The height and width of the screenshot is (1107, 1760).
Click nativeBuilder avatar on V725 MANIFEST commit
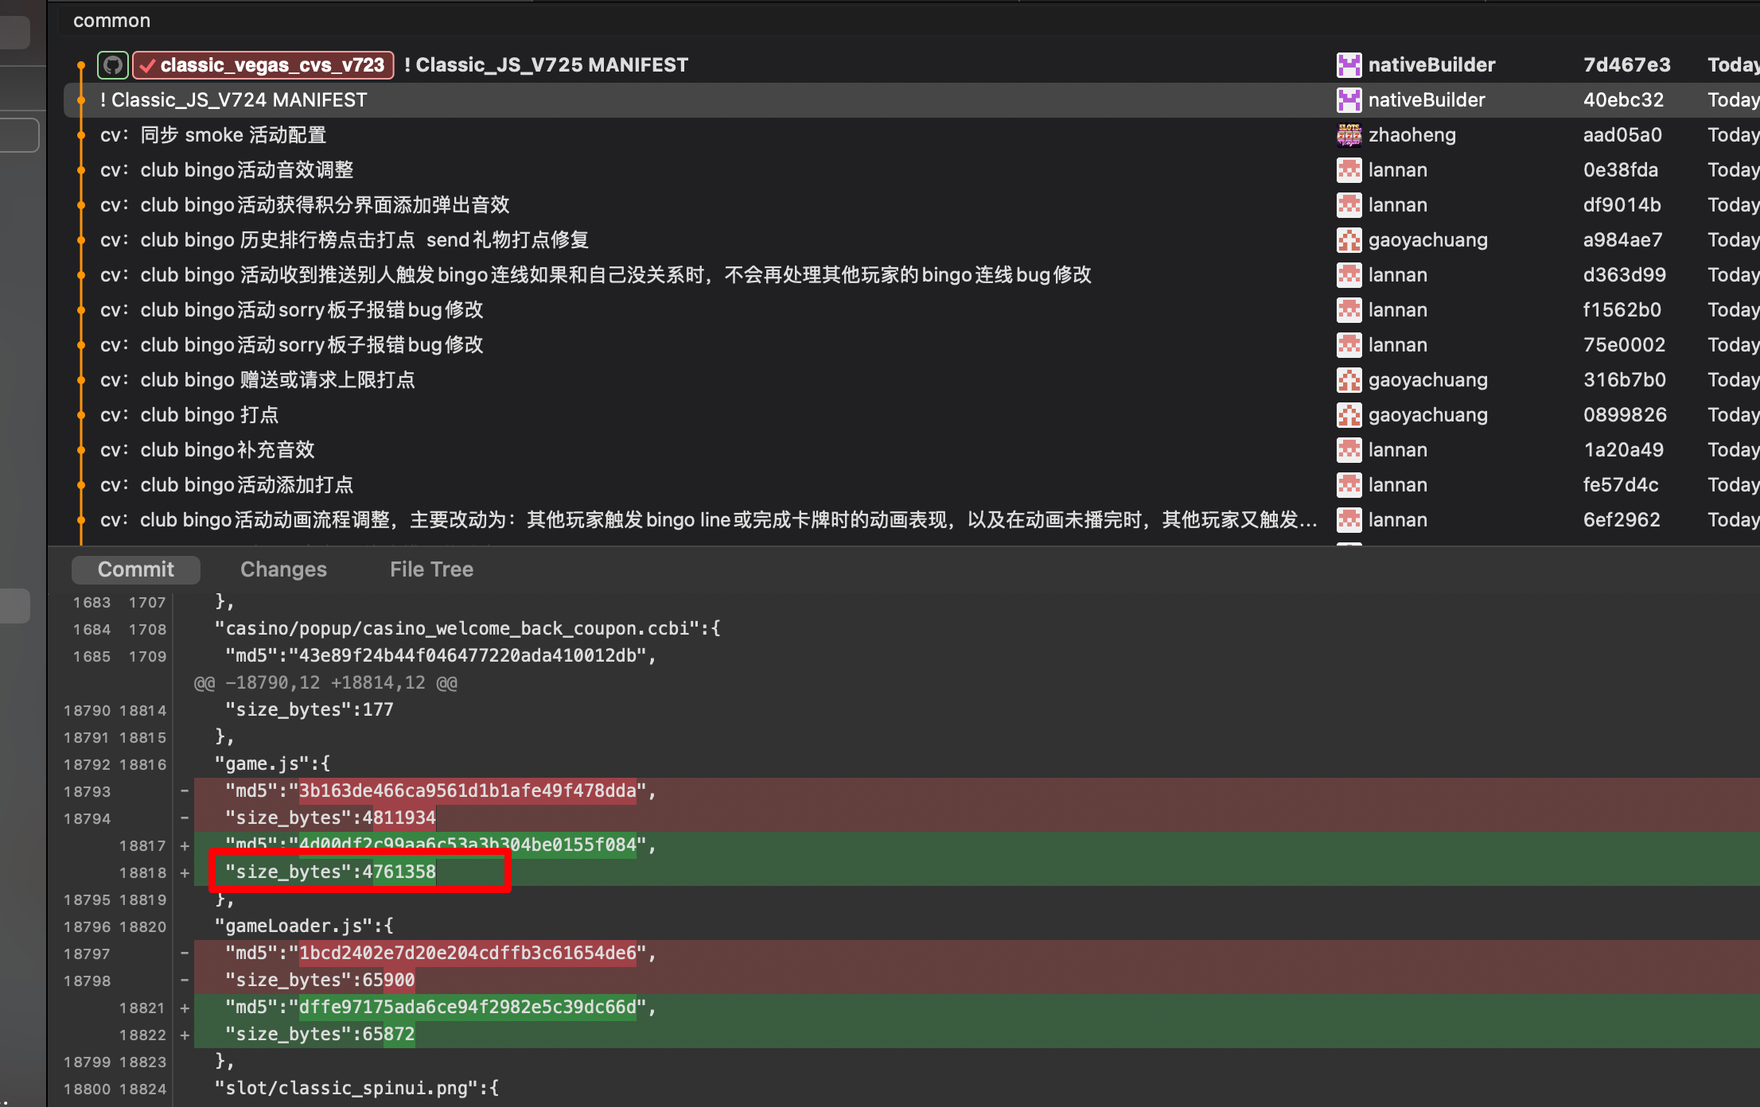click(1349, 65)
